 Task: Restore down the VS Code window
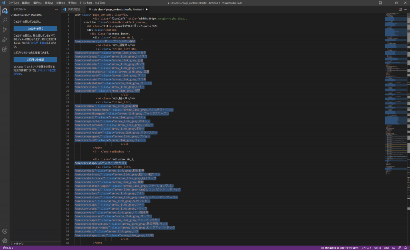pos(396,3)
